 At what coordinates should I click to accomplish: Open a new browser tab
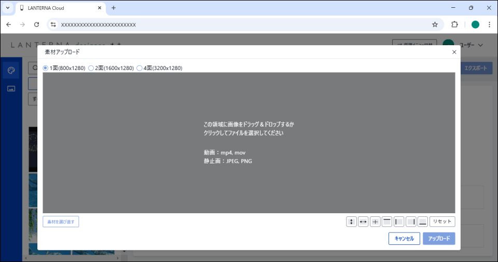click(114, 8)
